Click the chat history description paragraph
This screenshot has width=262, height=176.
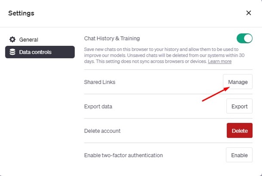pyautogui.click(x=164, y=55)
